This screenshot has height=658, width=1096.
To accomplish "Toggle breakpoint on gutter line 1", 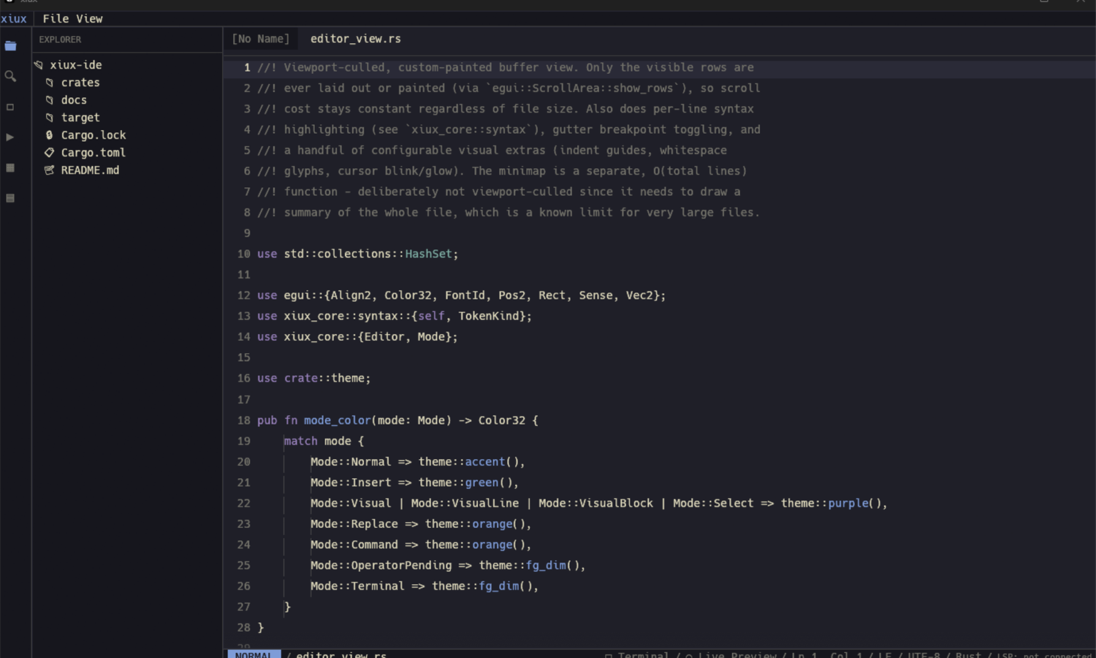I will pos(247,67).
